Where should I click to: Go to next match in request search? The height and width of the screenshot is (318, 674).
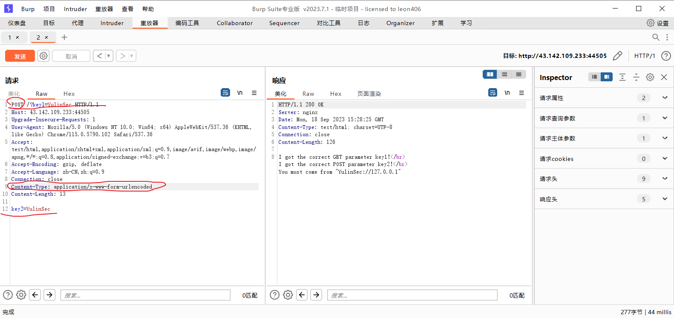(x=49, y=295)
